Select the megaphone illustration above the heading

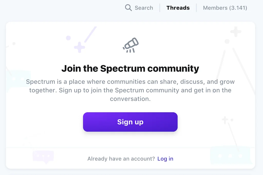click(130, 45)
